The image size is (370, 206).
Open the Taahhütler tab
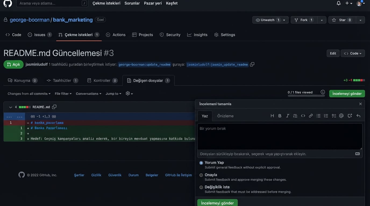pos(62,80)
